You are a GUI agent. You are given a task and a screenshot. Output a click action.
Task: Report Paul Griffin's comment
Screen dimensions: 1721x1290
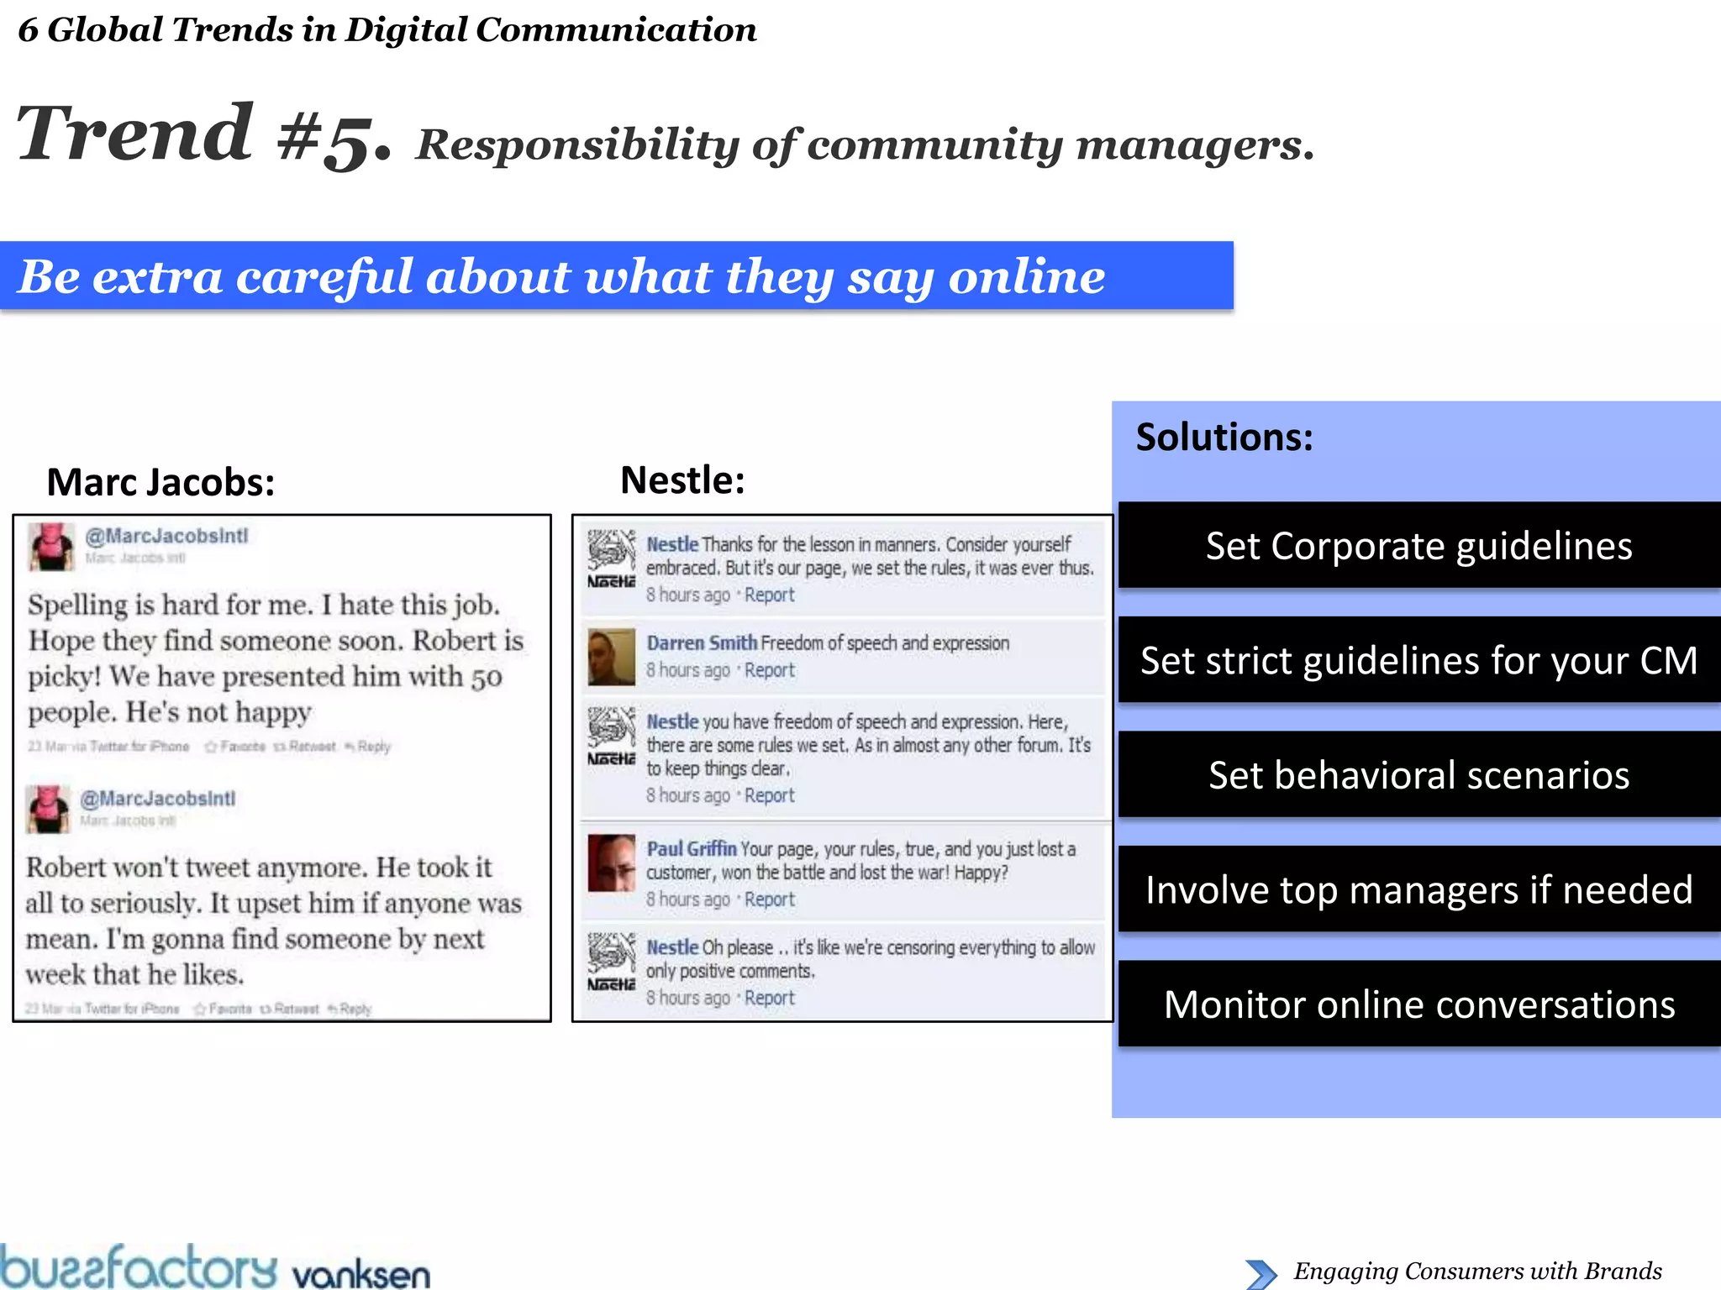[x=769, y=899]
